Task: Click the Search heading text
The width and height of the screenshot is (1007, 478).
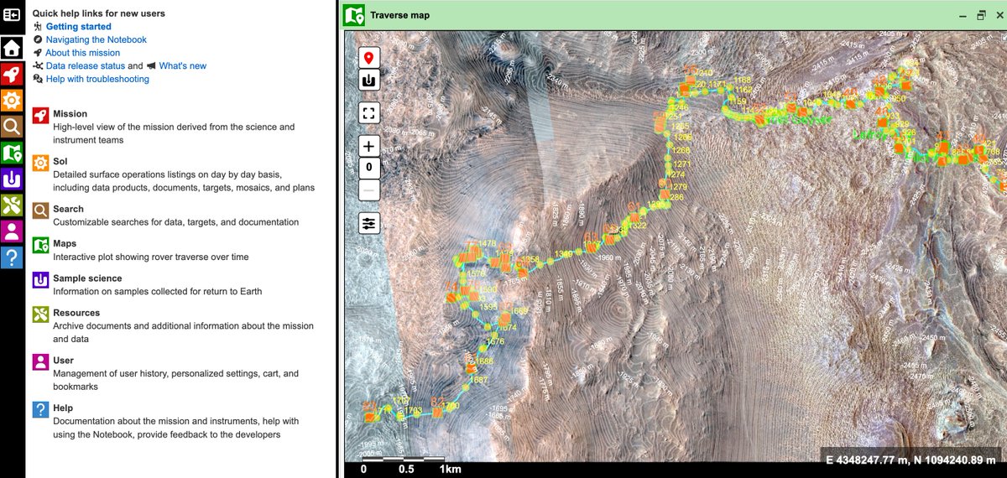Action: click(x=69, y=209)
